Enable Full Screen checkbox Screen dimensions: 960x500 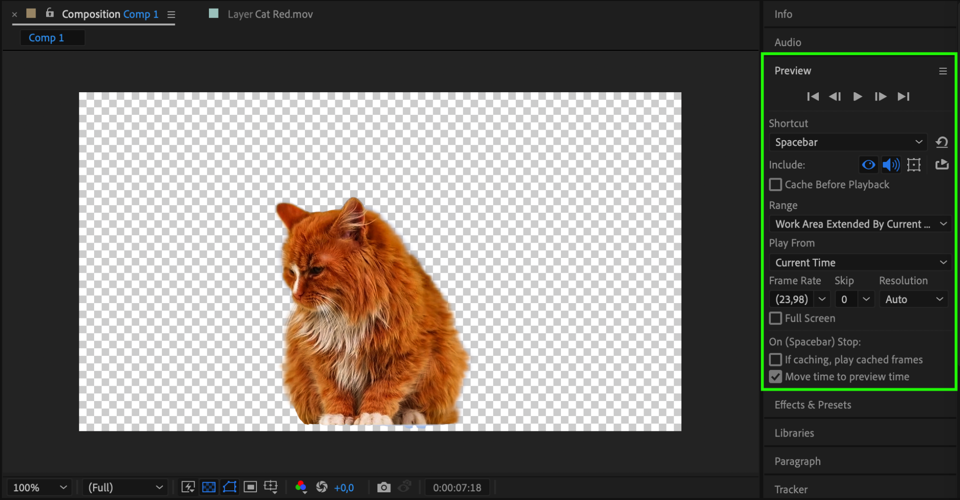[776, 318]
